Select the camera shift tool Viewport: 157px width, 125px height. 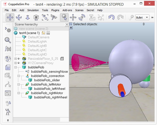[27, 18]
